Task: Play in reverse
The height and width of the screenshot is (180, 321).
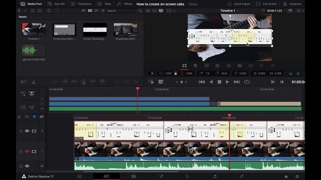Action: (x=211, y=82)
